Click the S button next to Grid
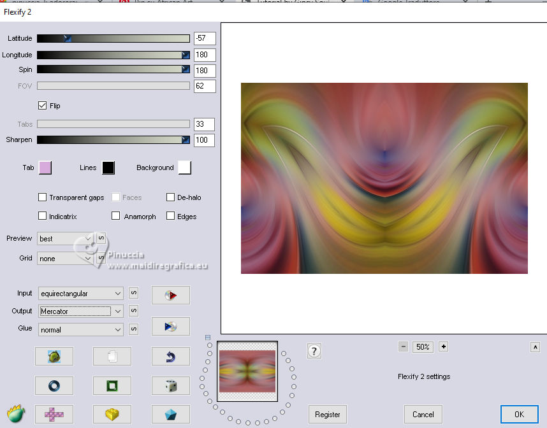The height and width of the screenshot is (428, 547). 101,258
